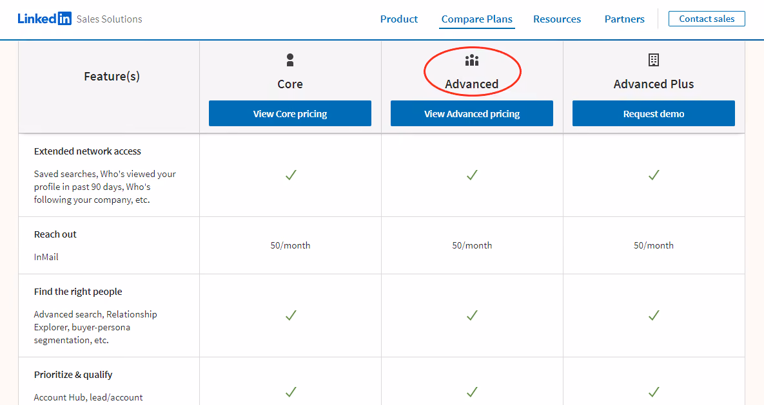
Task: Click the Reach out feature title
Action: 55,234
